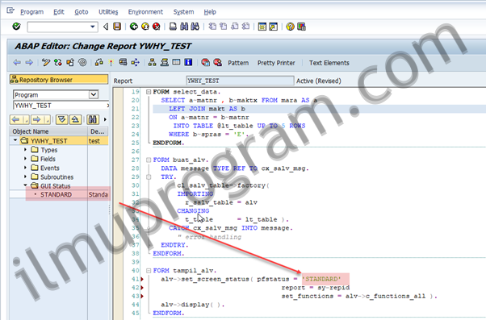This screenshot has height=320, width=486.
Task: Click the YWHY_TEST object name input field
Action: 61,106
